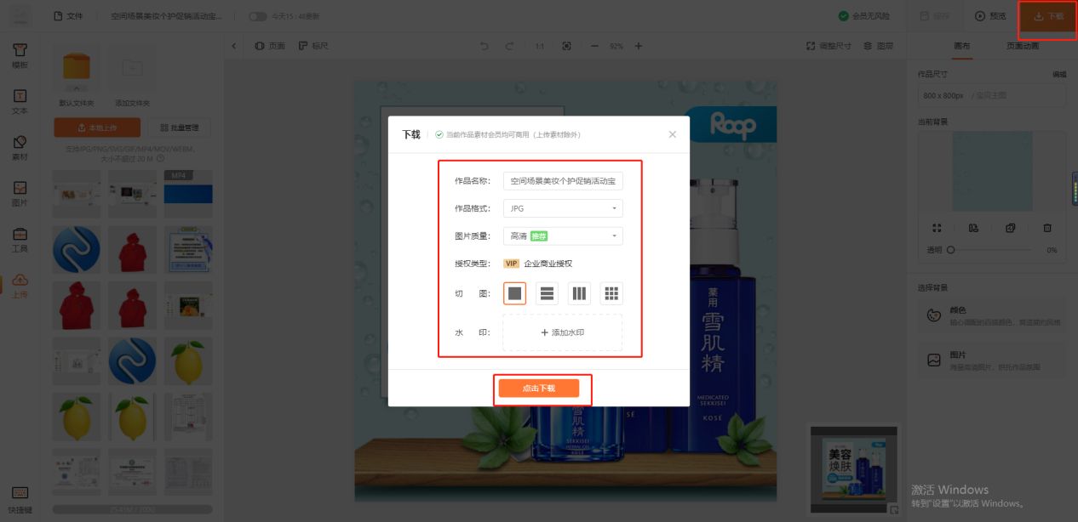Click the 作品名称 name input field
This screenshot has width=1078, height=522.
[563, 181]
